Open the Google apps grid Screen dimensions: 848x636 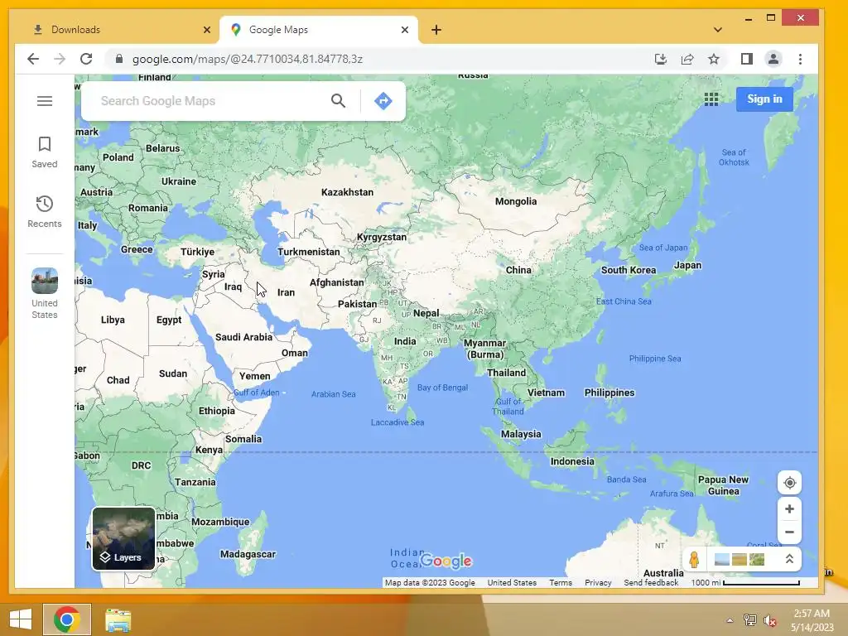(711, 99)
